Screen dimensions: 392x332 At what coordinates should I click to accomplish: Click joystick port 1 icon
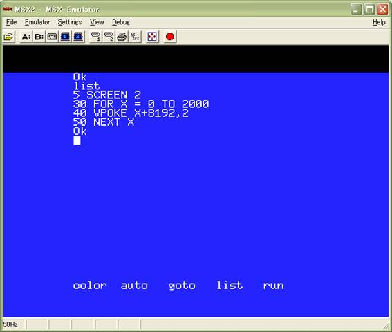(x=95, y=37)
